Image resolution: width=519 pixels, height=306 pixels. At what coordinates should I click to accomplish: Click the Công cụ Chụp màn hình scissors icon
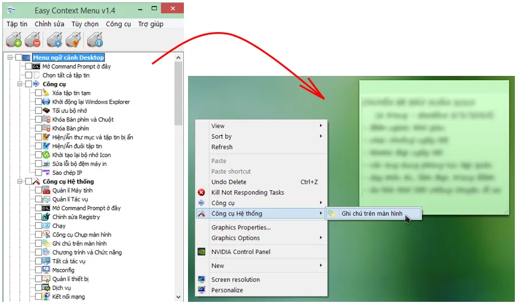tap(46, 235)
